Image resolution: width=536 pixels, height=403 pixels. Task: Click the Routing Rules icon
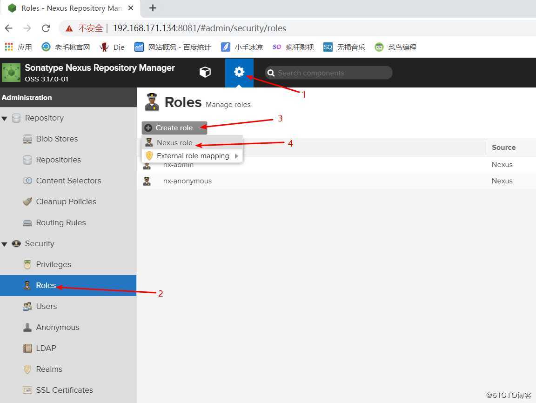27,223
